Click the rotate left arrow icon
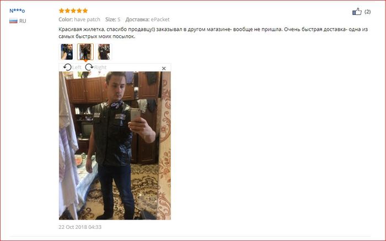The width and height of the screenshot is (386, 241). pyautogui.click(x=67, y=67)
